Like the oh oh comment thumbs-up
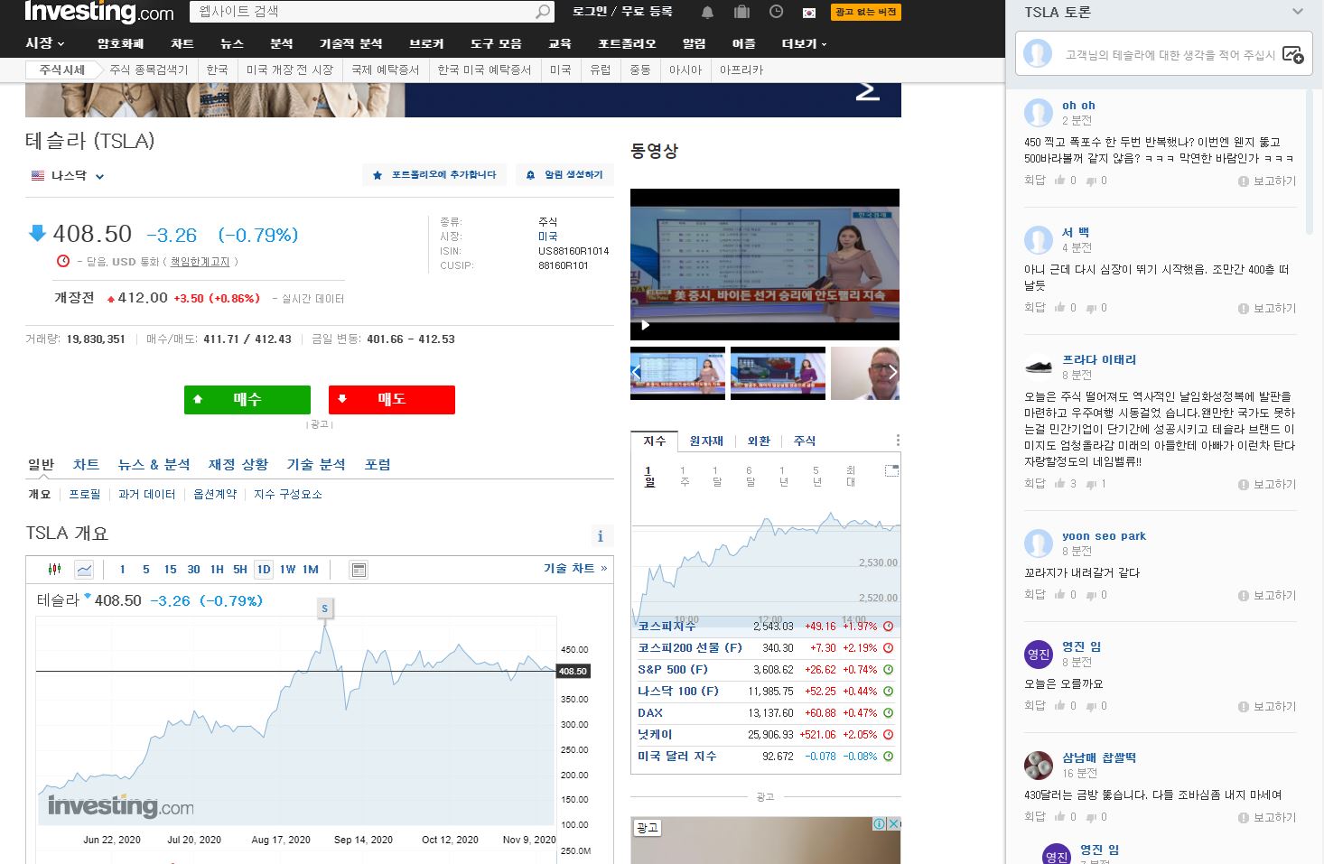This screenshot has height=864, width=1324. (1059, 181)
